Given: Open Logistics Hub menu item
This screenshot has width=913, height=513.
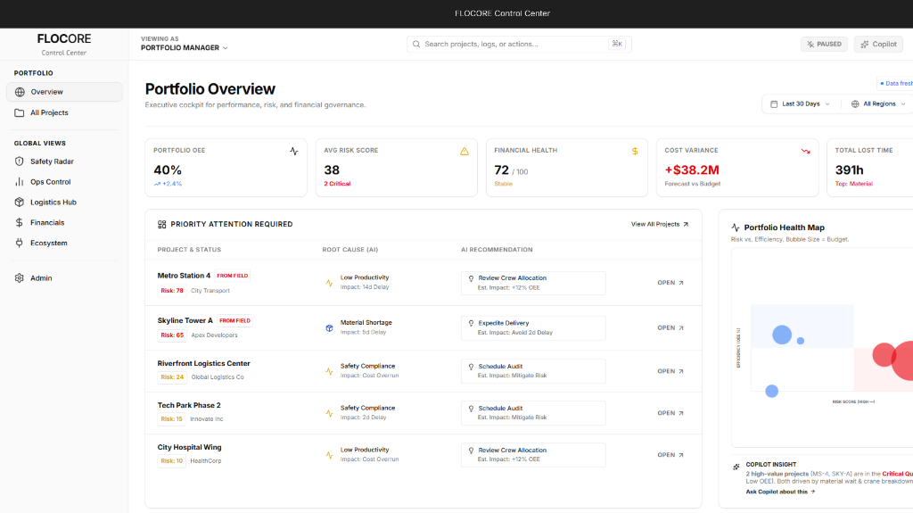Looking at the screenshot, I should click(64, 203).
